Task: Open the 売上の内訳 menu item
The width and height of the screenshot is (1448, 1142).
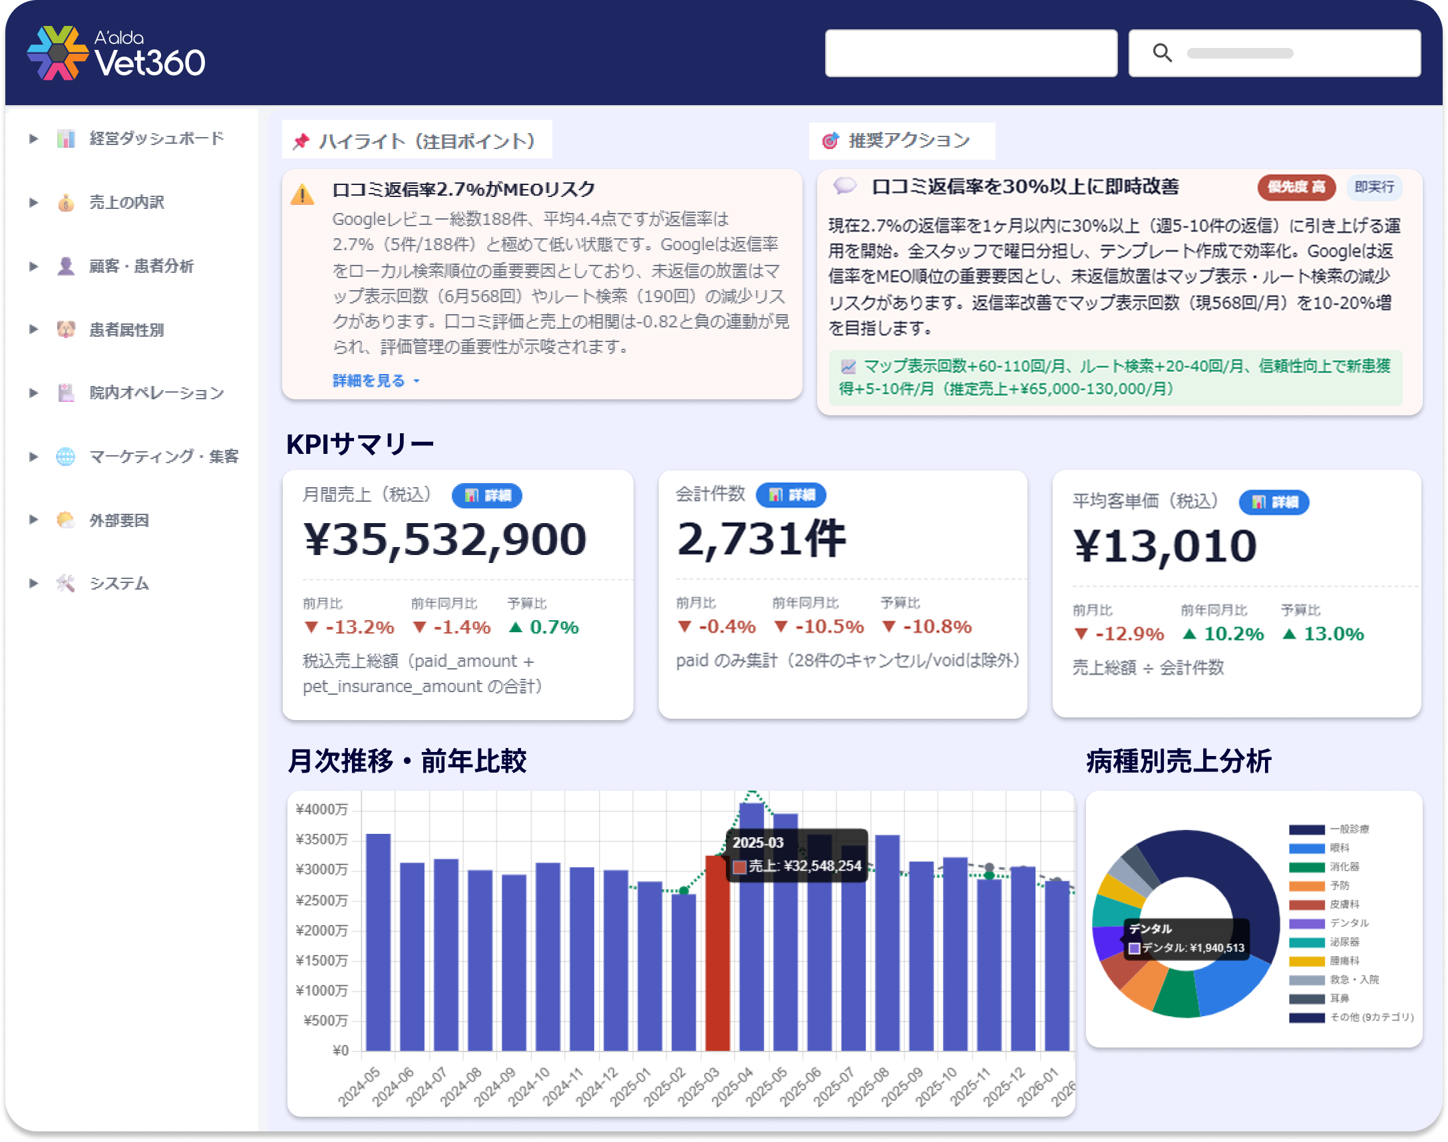Action: pos(126,202)
